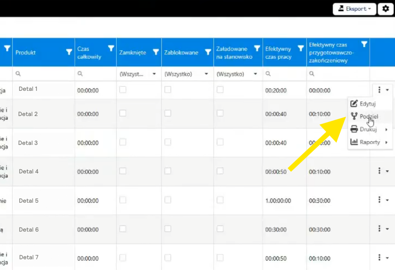Image resolution: width=395 pixels, height=270 pixels.
Task: Click filter icon in Czas całkowity column
Action: (111, 48)
